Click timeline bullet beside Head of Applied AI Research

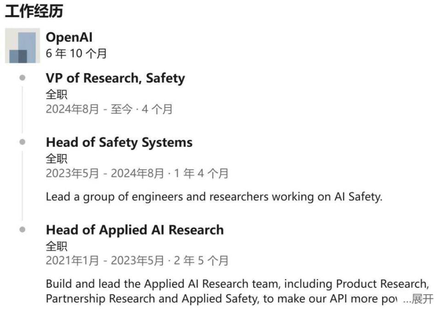coord(23,229)
